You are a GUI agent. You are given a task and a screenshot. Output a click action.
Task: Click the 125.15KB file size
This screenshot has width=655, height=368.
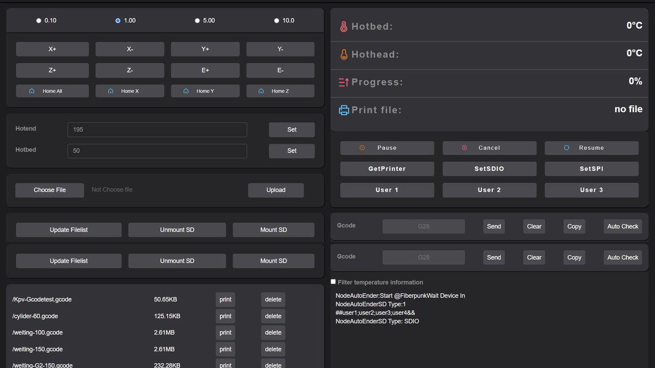click(167, 316)
